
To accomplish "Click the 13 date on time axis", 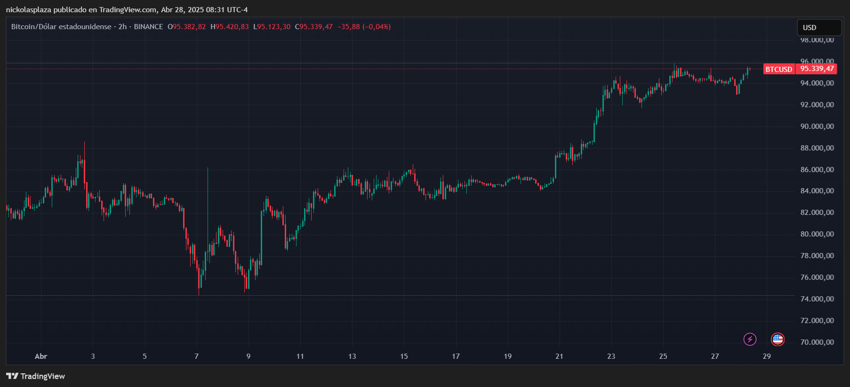I will [352, 356].
